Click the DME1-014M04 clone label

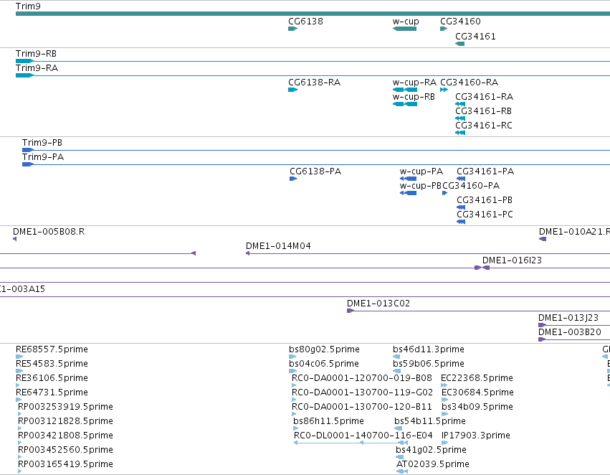pos(278,245)
